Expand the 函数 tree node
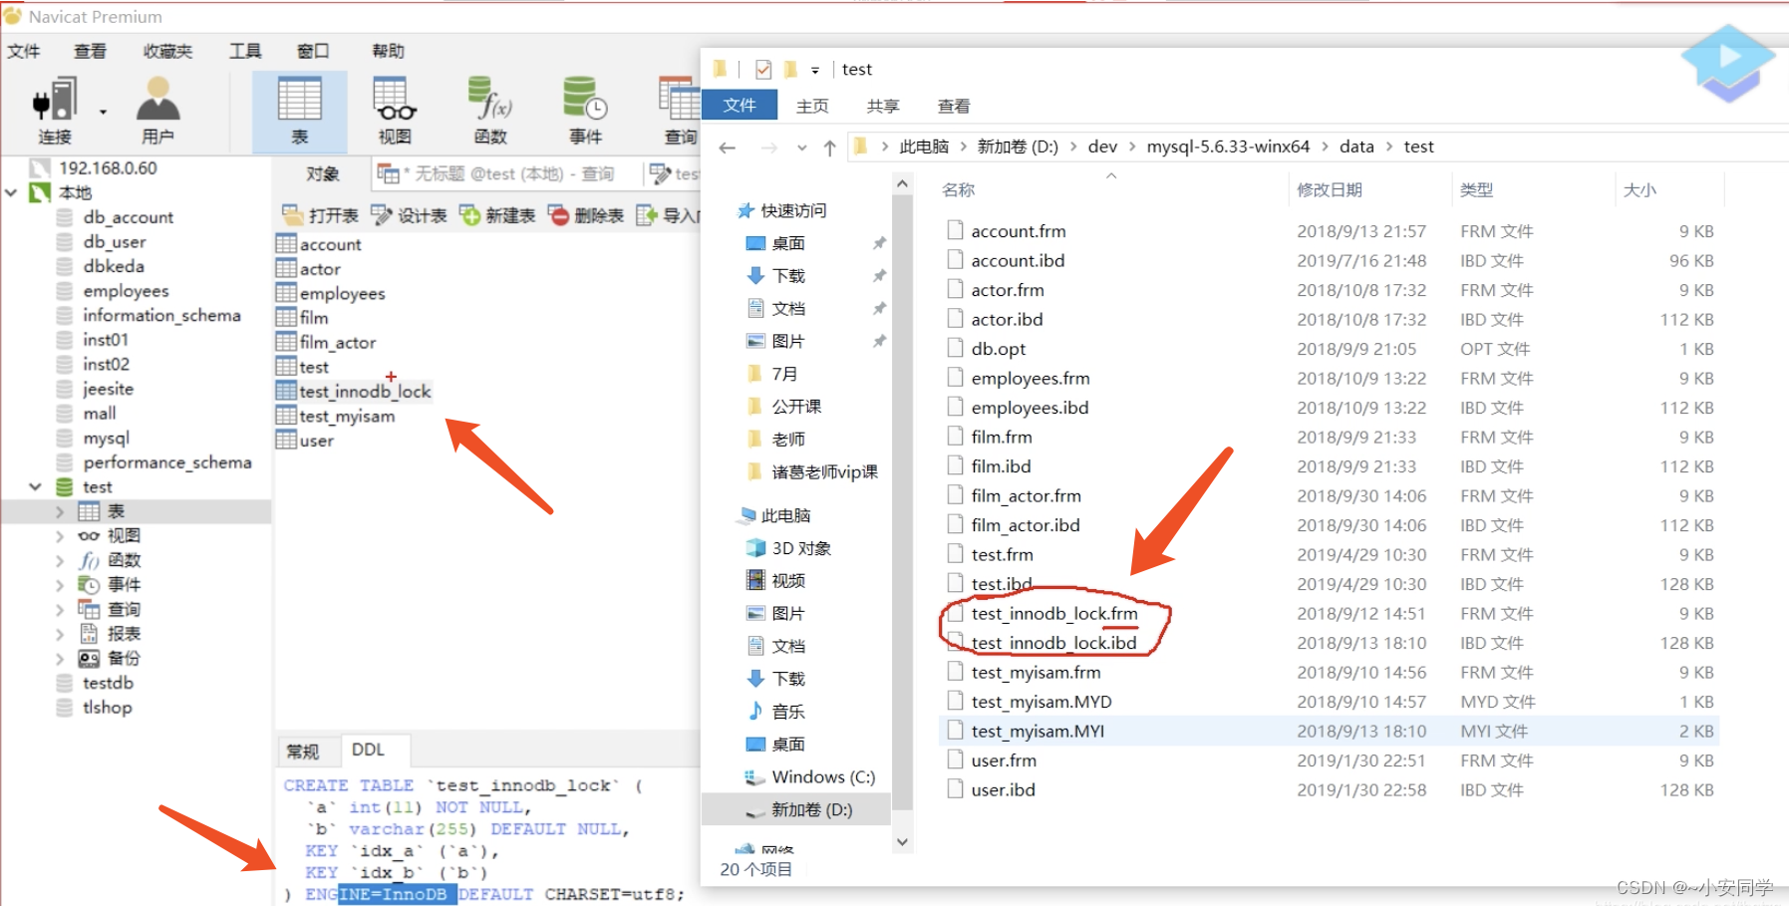1789x906 pixels. coord(60,560)
